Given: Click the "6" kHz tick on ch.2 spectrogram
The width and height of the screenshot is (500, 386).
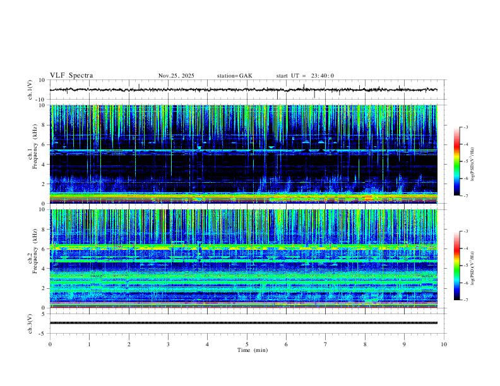Looking at the screenshot, I should pos(44,249).
